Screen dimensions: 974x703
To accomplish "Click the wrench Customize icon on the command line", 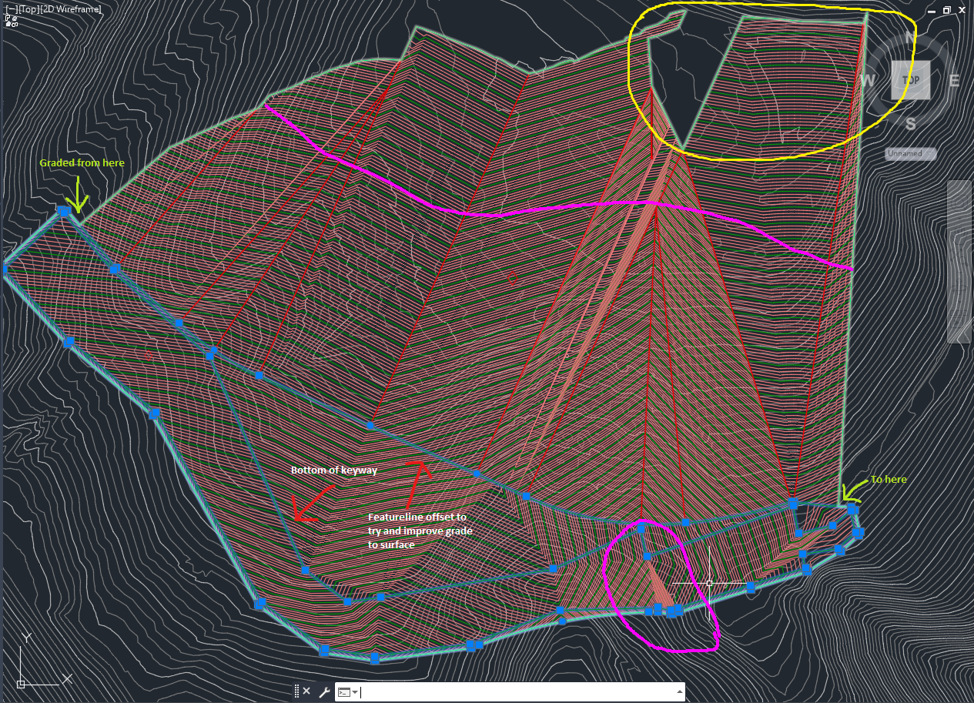I will [x=326, y=691].
